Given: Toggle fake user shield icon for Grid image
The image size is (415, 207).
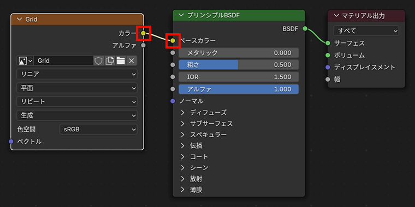Looking at the screenshot, I should coord(98,60).
